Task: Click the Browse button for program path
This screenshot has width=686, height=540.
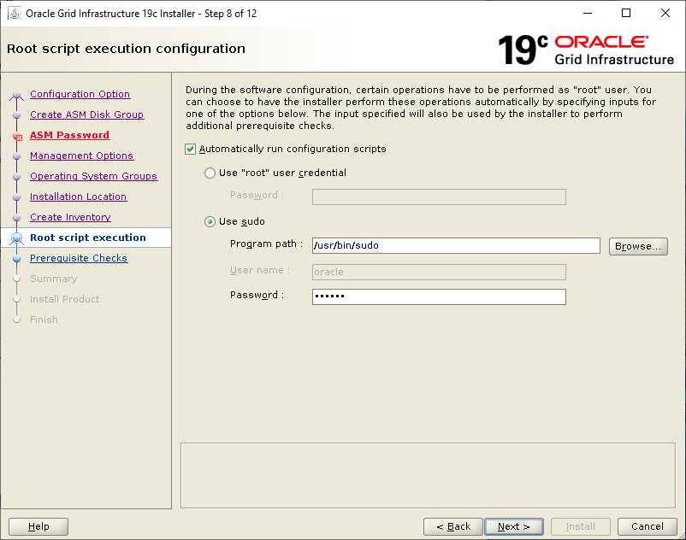Action: click(x=638, y=246)
